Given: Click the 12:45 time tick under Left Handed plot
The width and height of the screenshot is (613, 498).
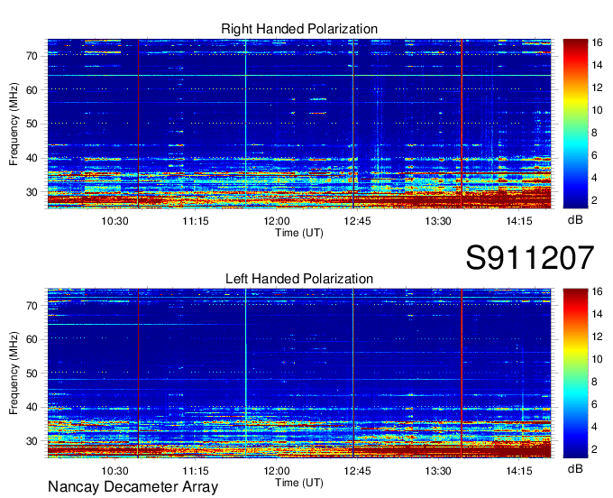Looking at the screenshot, I should [357, 471].
